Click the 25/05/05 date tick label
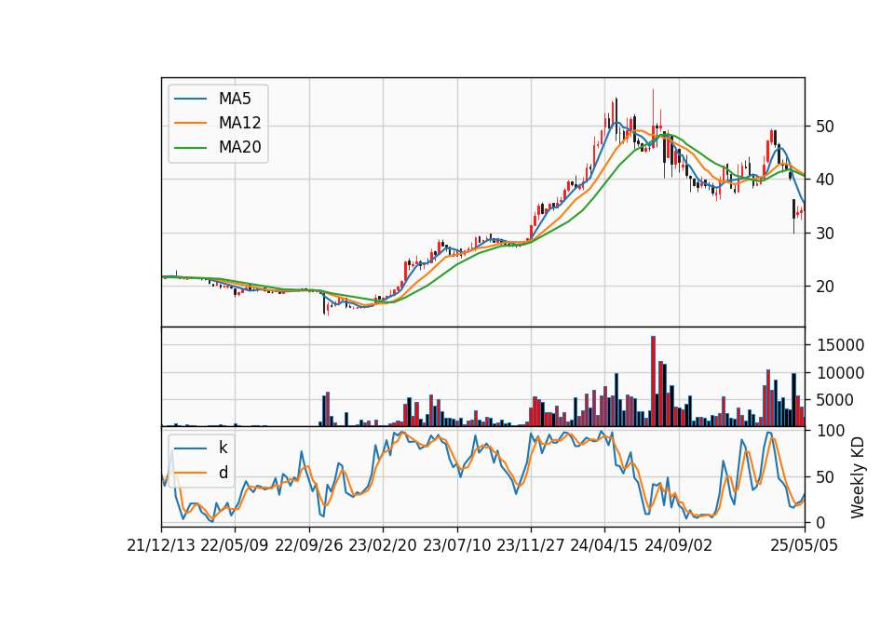The image size is (894, 642). tap(805, 545)
